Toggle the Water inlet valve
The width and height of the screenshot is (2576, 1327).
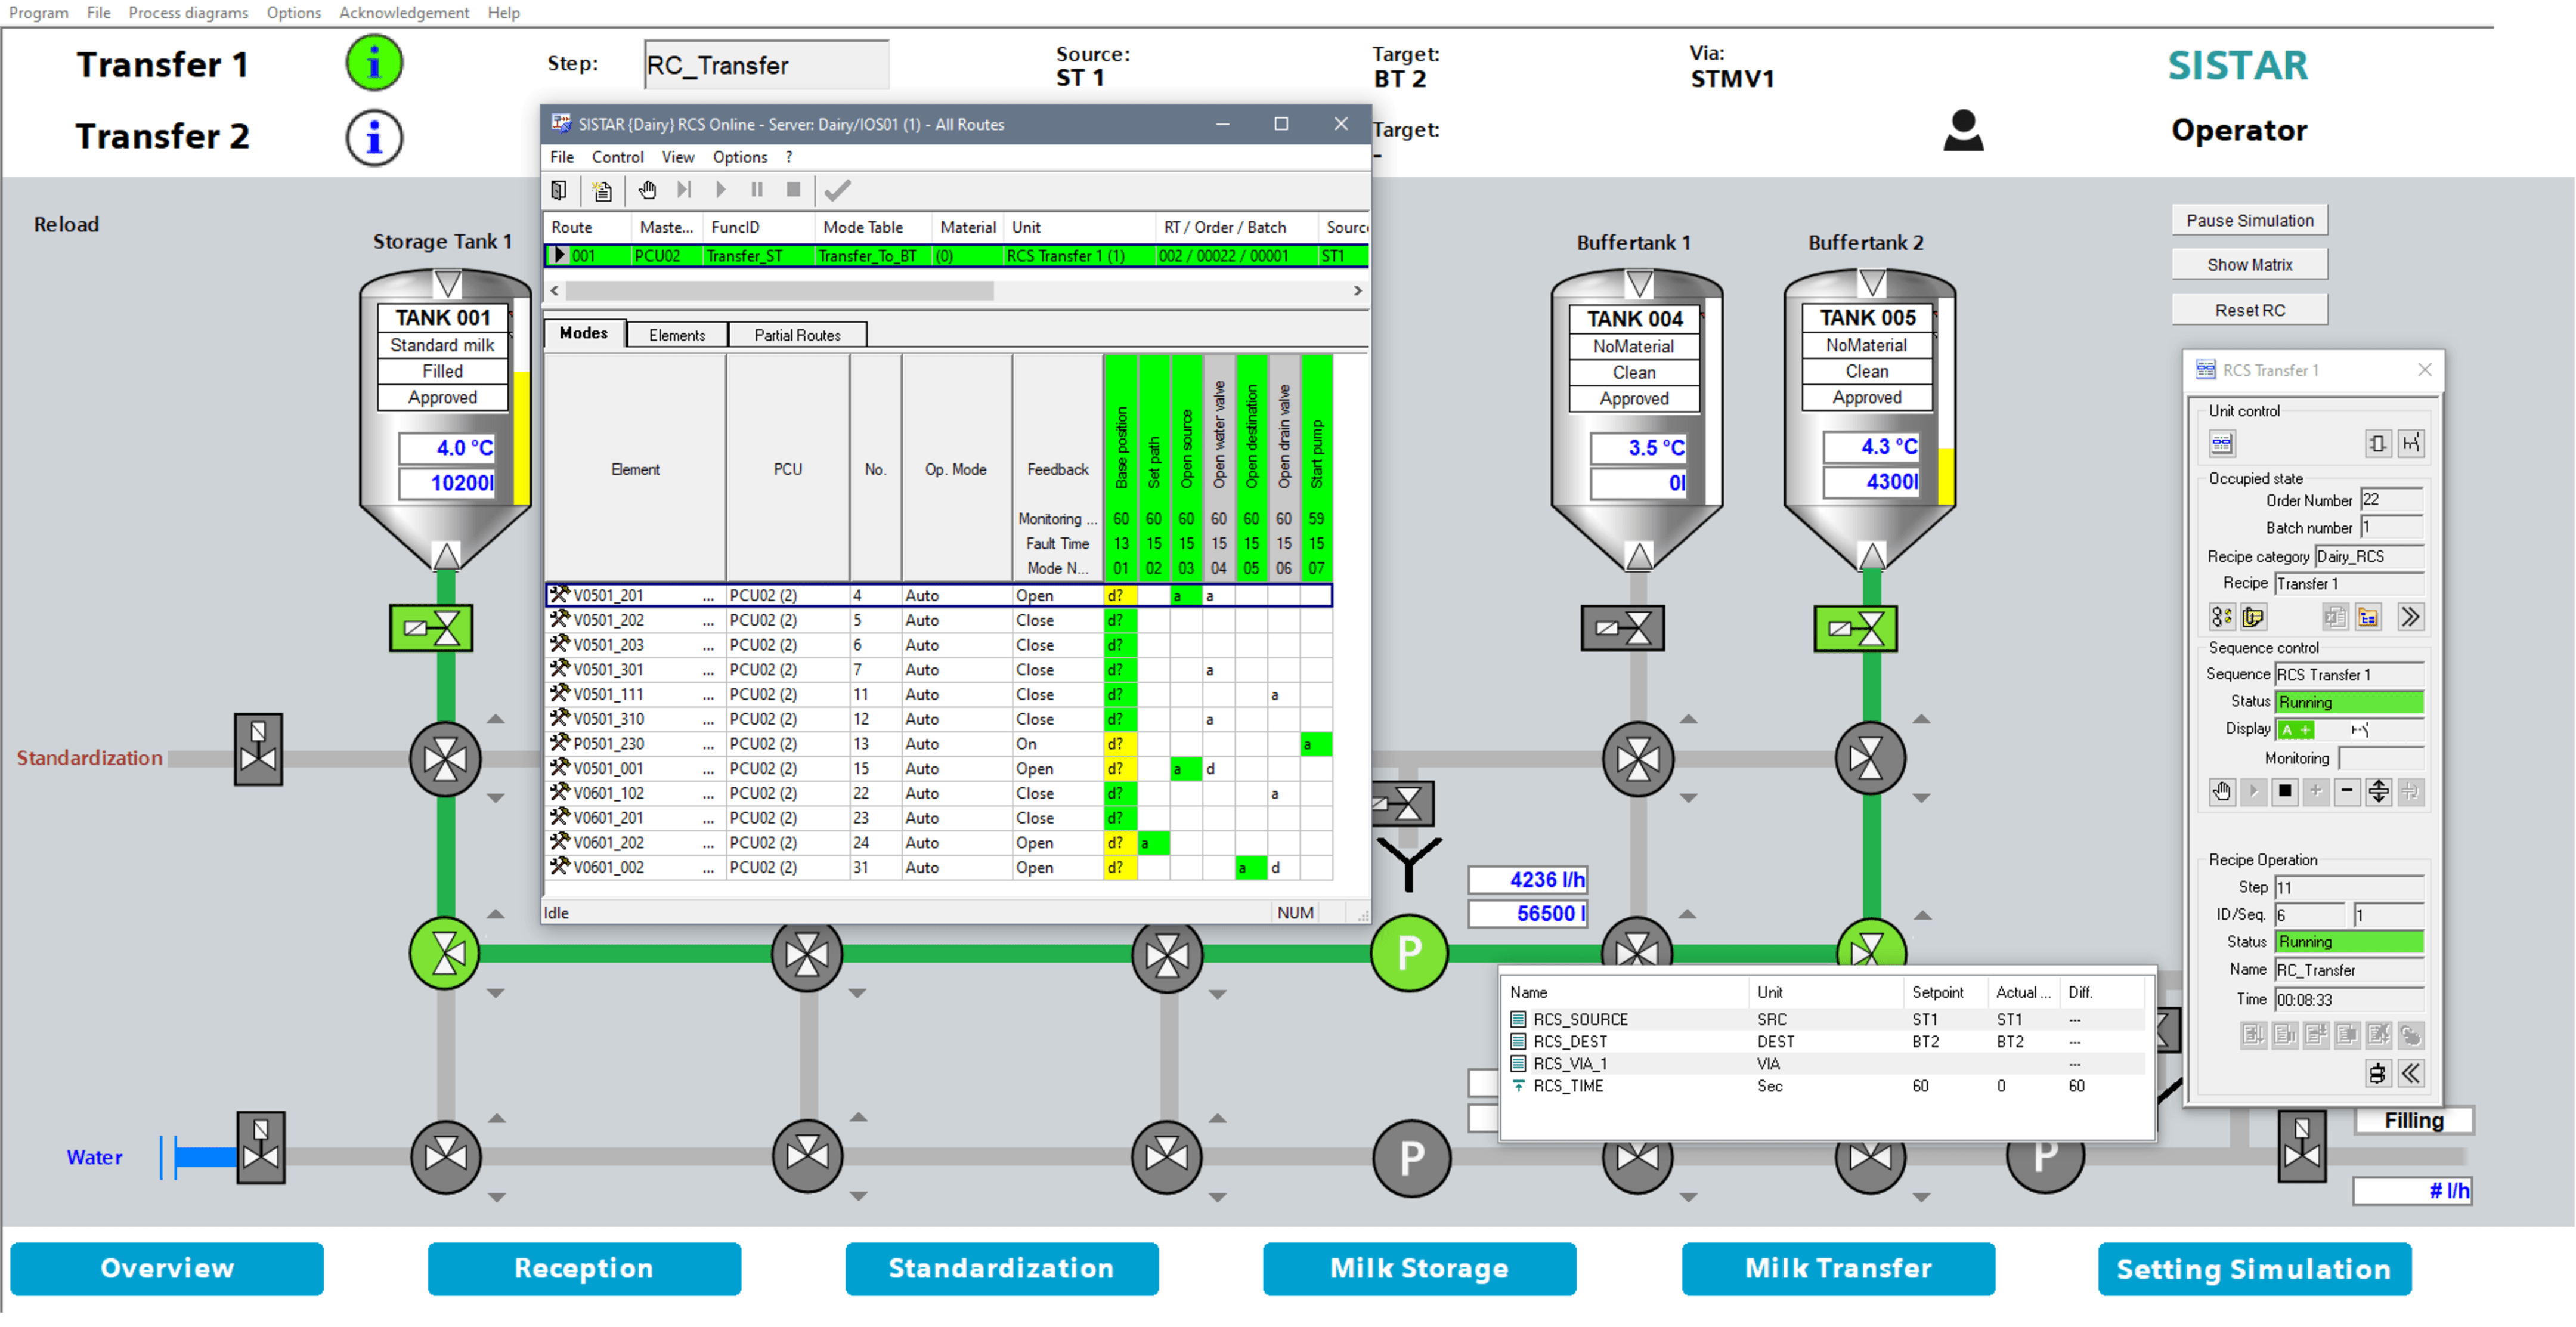pos(261,1148)
